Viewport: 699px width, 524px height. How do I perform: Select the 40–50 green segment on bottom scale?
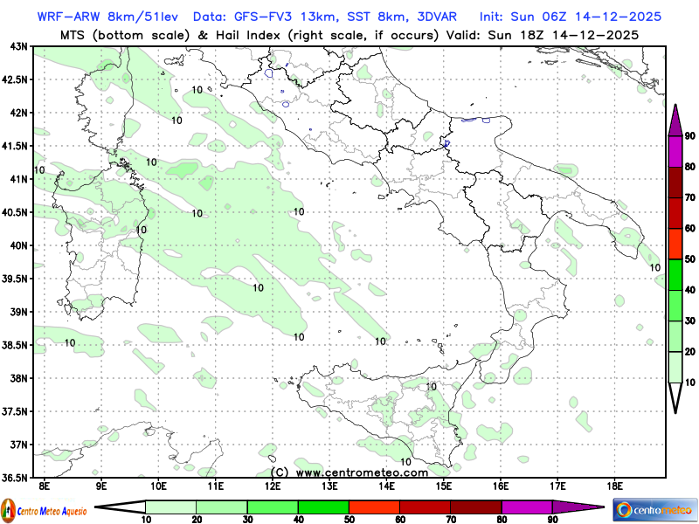[x=323, y=507]
